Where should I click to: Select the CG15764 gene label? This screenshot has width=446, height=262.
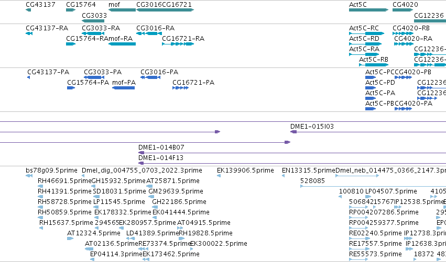pyautogui.click(x=81, y=5)
